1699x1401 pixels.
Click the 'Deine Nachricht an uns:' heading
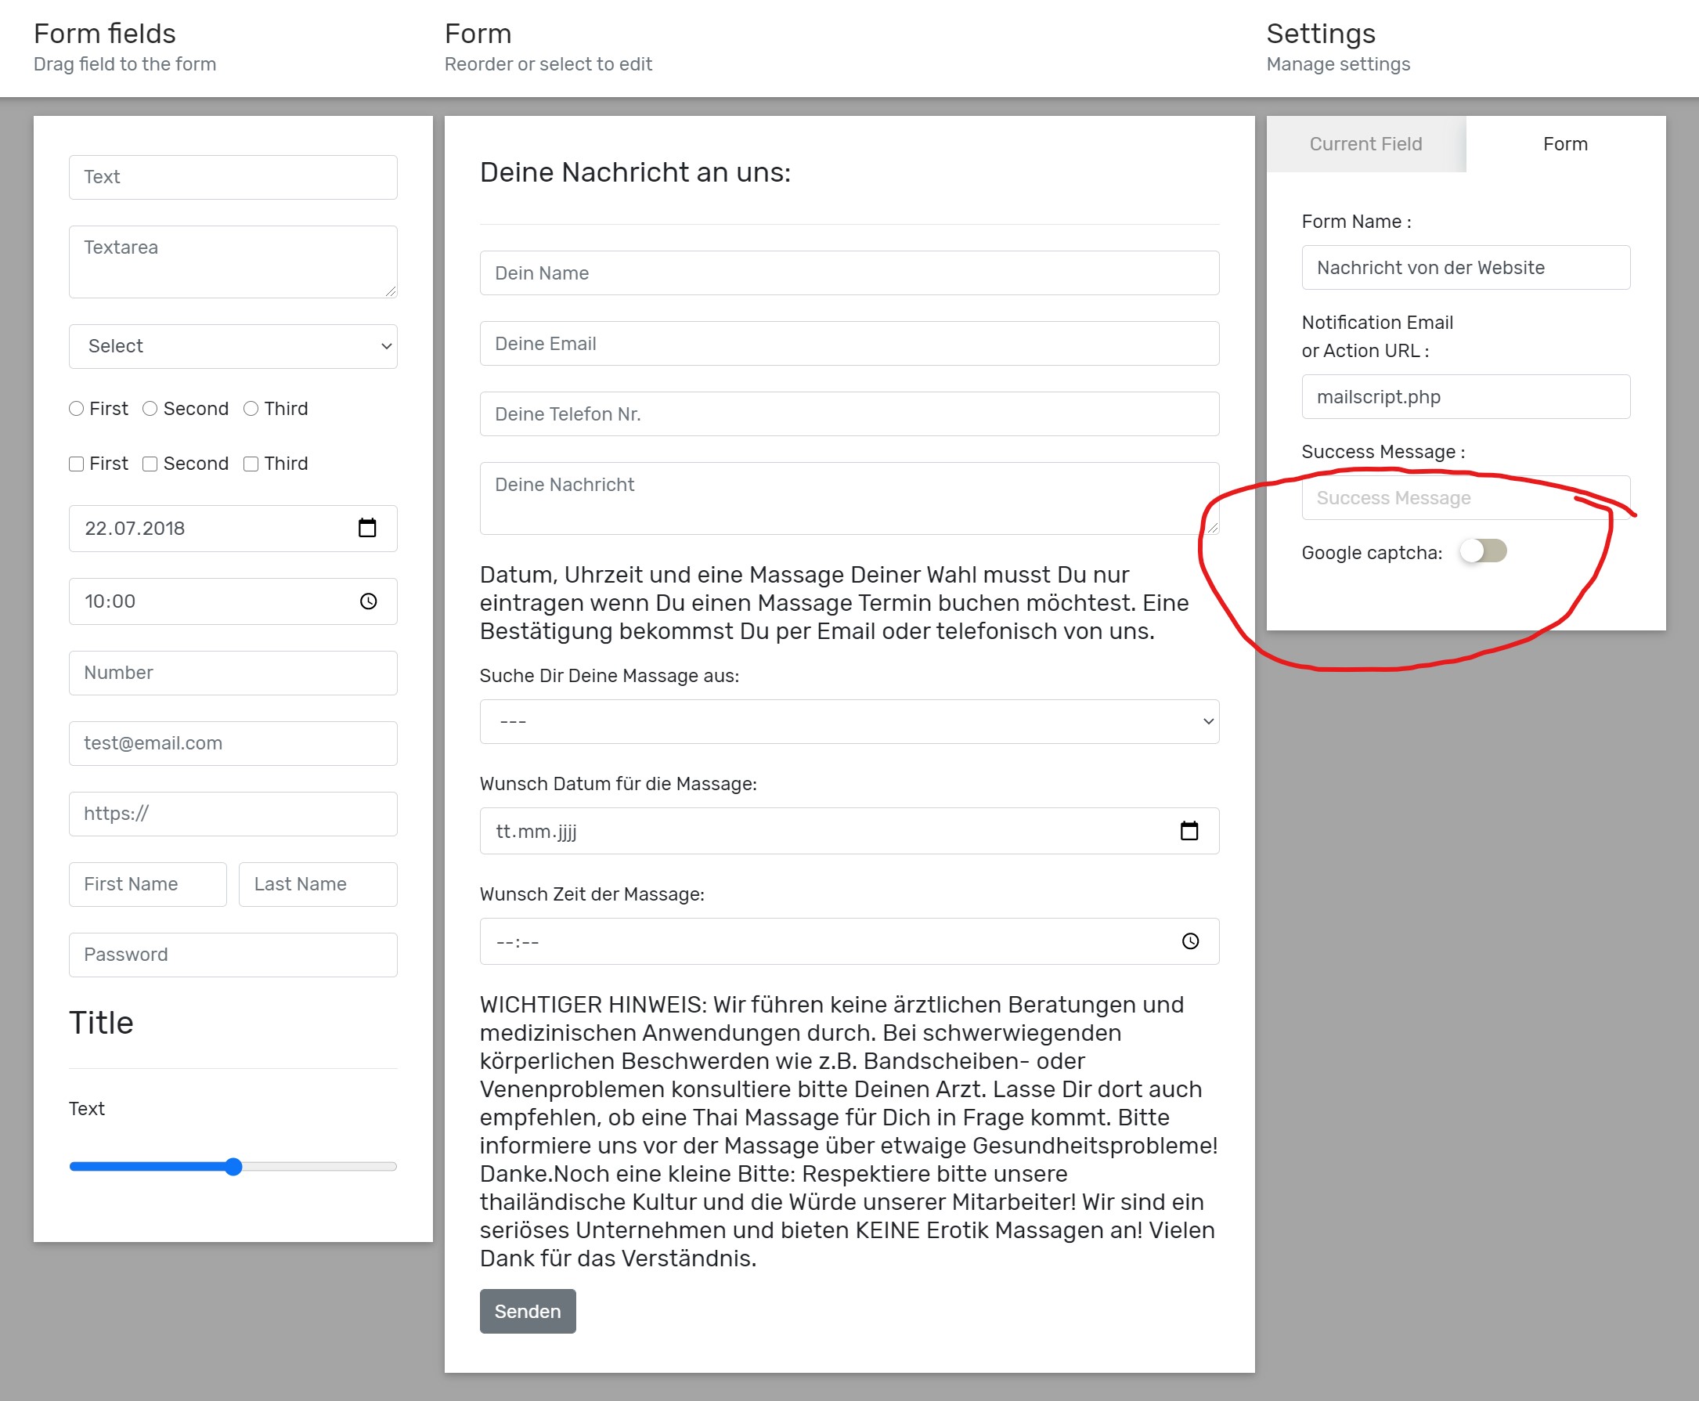pos(635,172)
